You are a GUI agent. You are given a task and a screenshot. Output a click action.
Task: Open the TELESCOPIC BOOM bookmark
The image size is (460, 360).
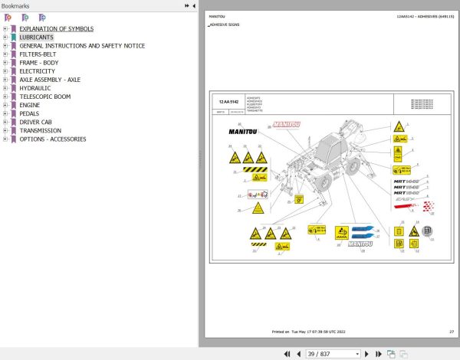[45, 97]
